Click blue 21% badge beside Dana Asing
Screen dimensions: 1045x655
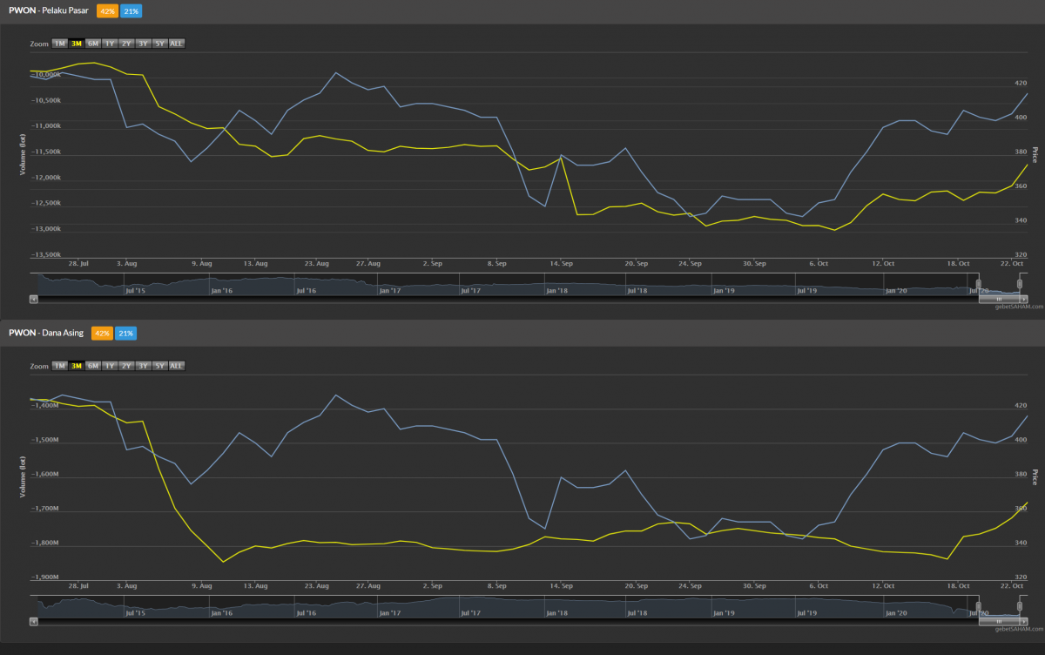pyautogui.click(x=125, y=334)
